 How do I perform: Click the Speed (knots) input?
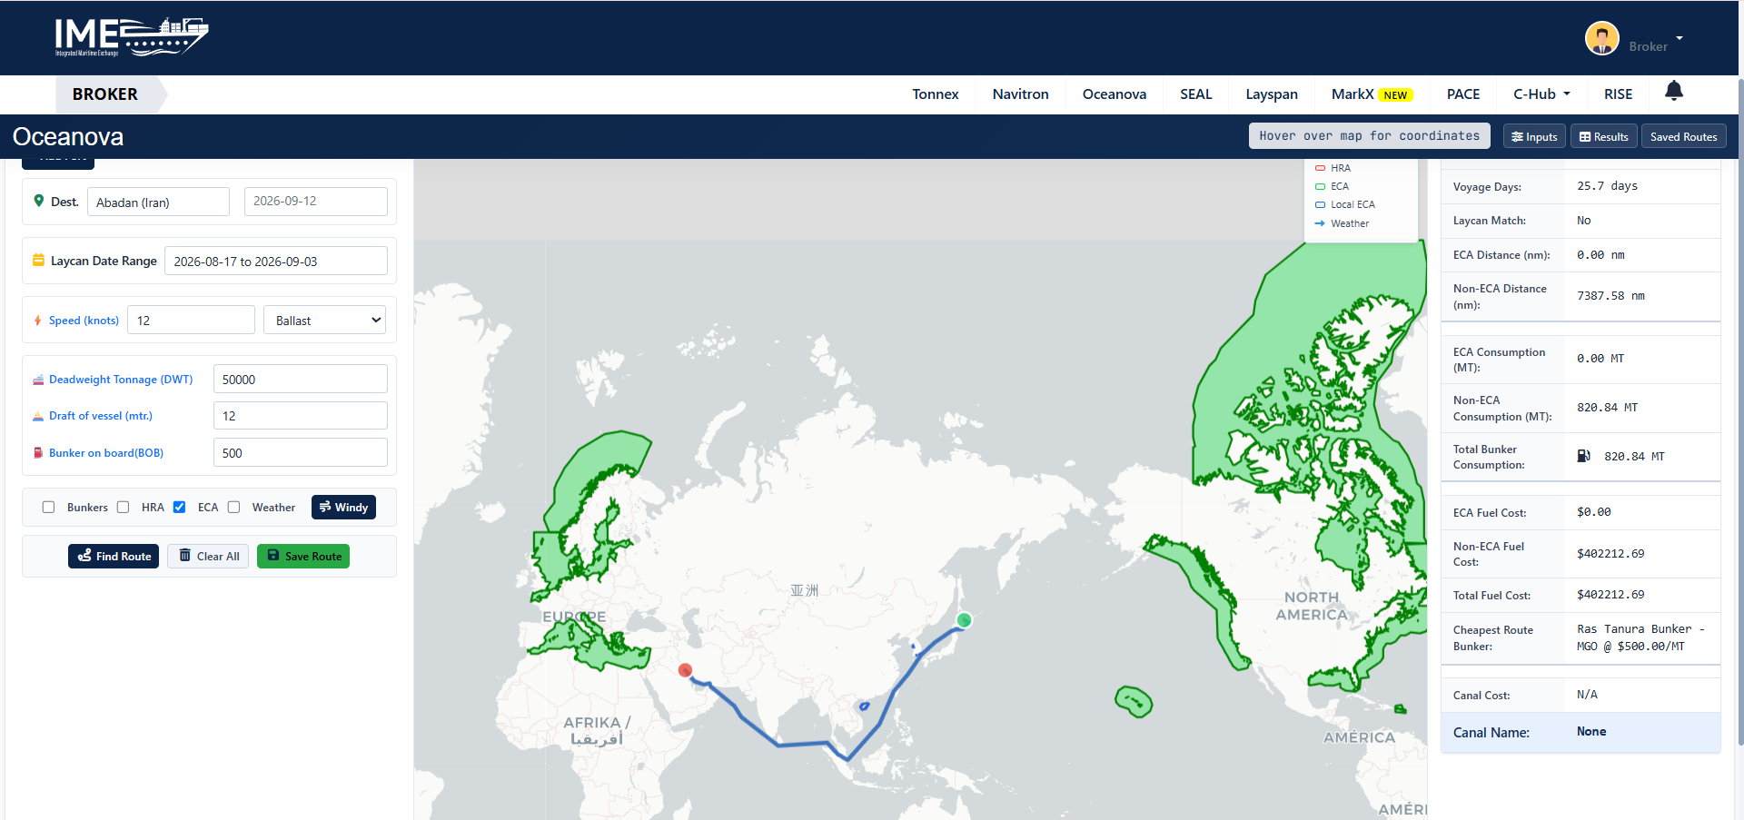[x=191, y=320]
